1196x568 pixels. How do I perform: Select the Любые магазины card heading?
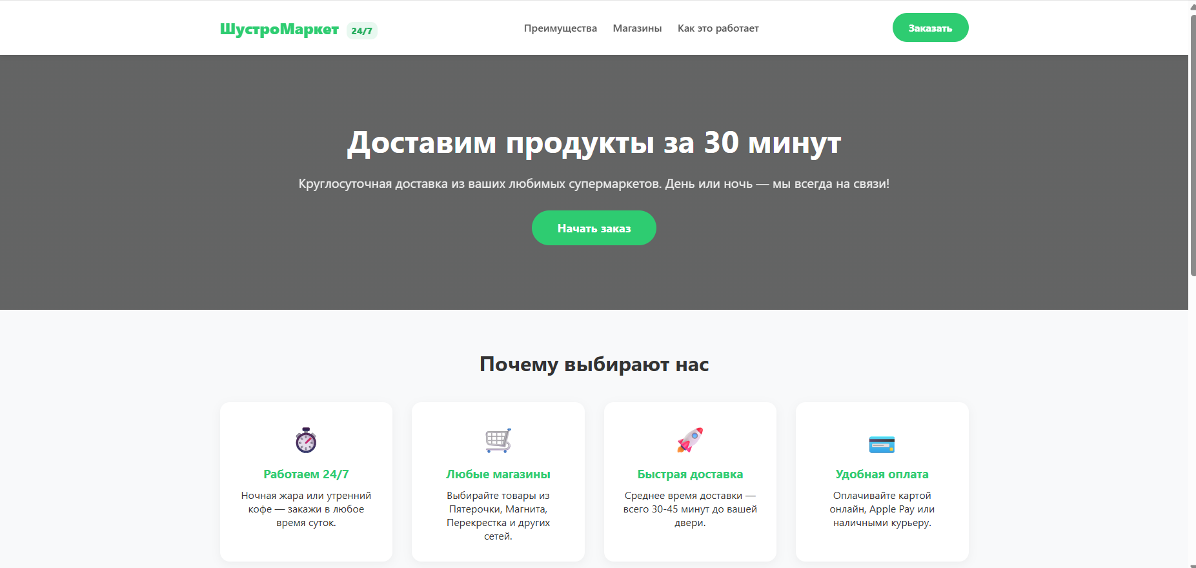click(x=498, y=474)
